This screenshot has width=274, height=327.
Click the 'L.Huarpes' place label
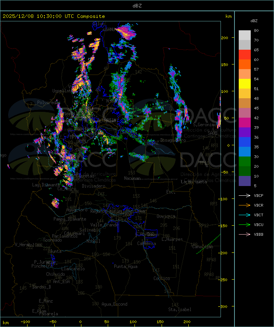click(172, 239)
